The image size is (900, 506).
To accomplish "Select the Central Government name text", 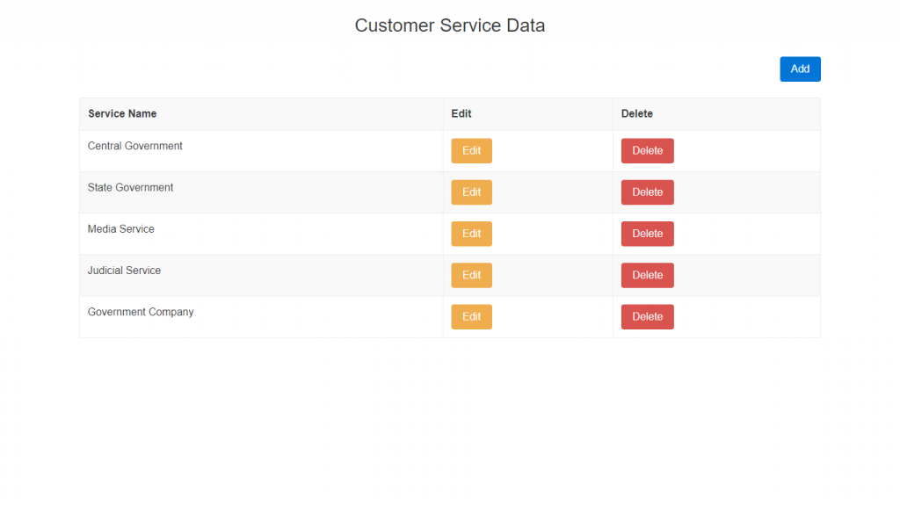I will [x=135, y=147].
